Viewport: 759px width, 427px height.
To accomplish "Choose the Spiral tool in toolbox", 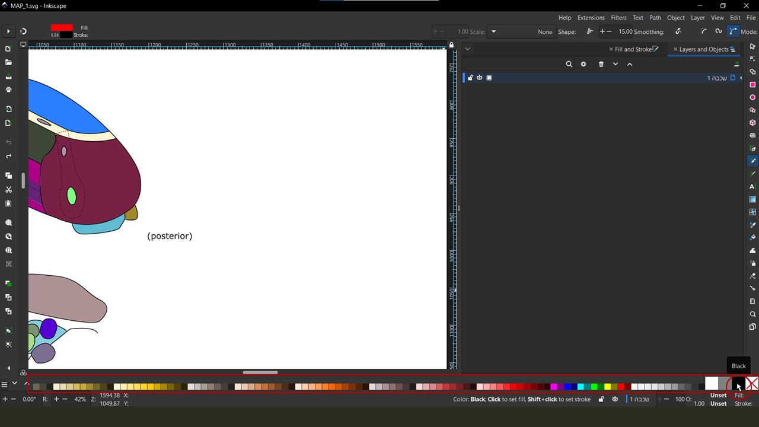I will point(752,135).
